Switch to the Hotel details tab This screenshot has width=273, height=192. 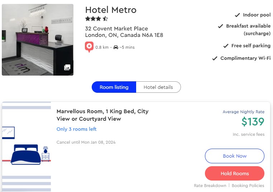tap(158, 87)
